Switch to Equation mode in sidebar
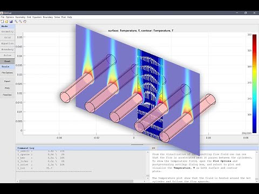This screenshot has width=259, height=194. pos(8,43)
